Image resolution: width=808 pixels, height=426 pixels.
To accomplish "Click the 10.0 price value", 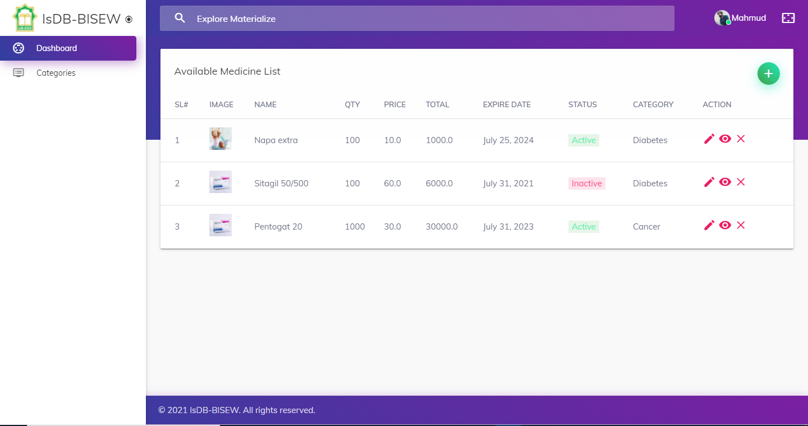I will coord(392,140).
